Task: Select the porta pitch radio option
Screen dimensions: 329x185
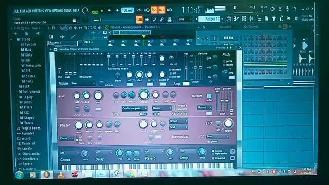Action: (228, 61)
